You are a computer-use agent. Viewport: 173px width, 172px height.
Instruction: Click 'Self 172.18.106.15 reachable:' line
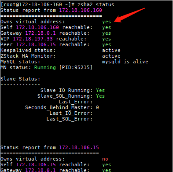[45, 165]
